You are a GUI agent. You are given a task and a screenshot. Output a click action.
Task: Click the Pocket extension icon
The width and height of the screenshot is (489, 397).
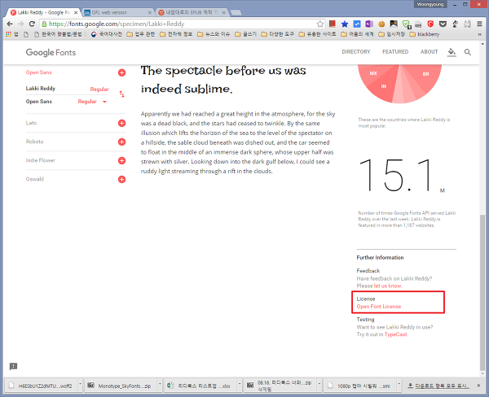pos(443,24)
